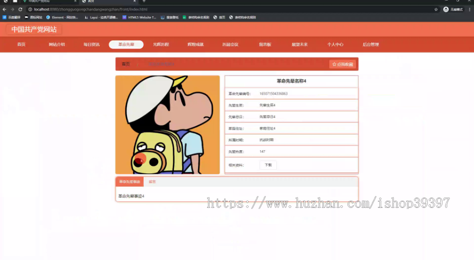The image size is (474, 260).
Task: Go back using the browser back arrow
Action: tap(4, 9)
